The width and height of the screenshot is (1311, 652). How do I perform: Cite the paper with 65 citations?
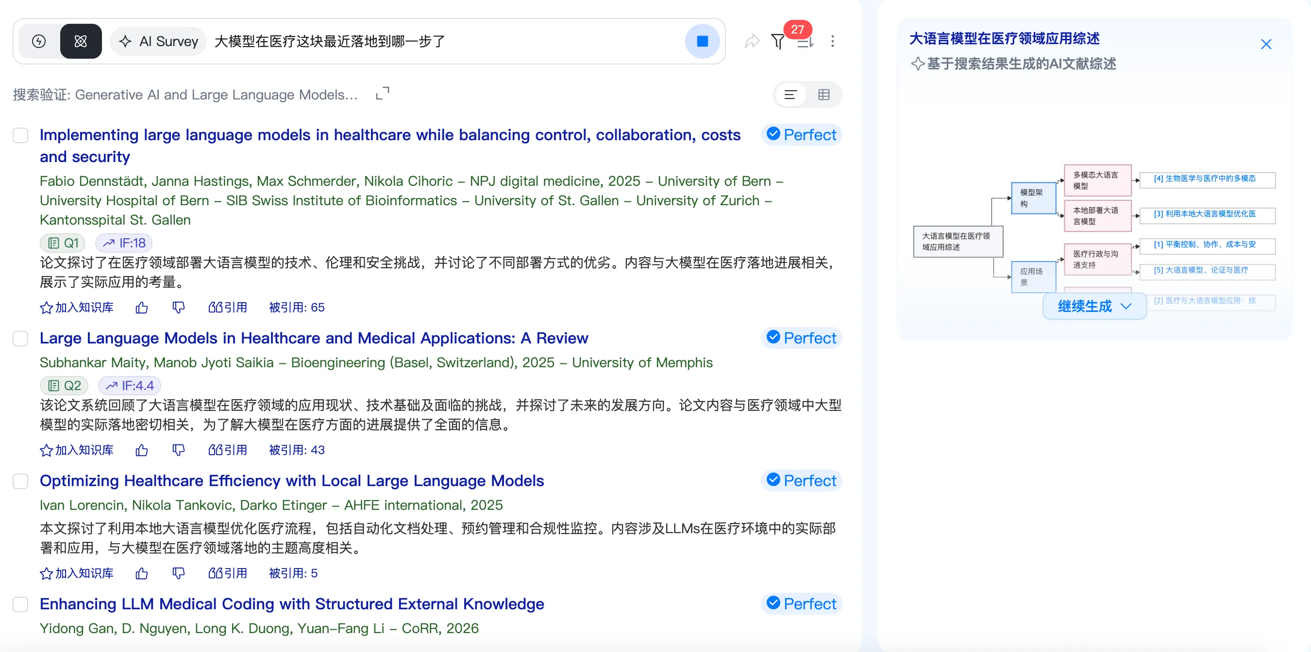tap(228, 307)
